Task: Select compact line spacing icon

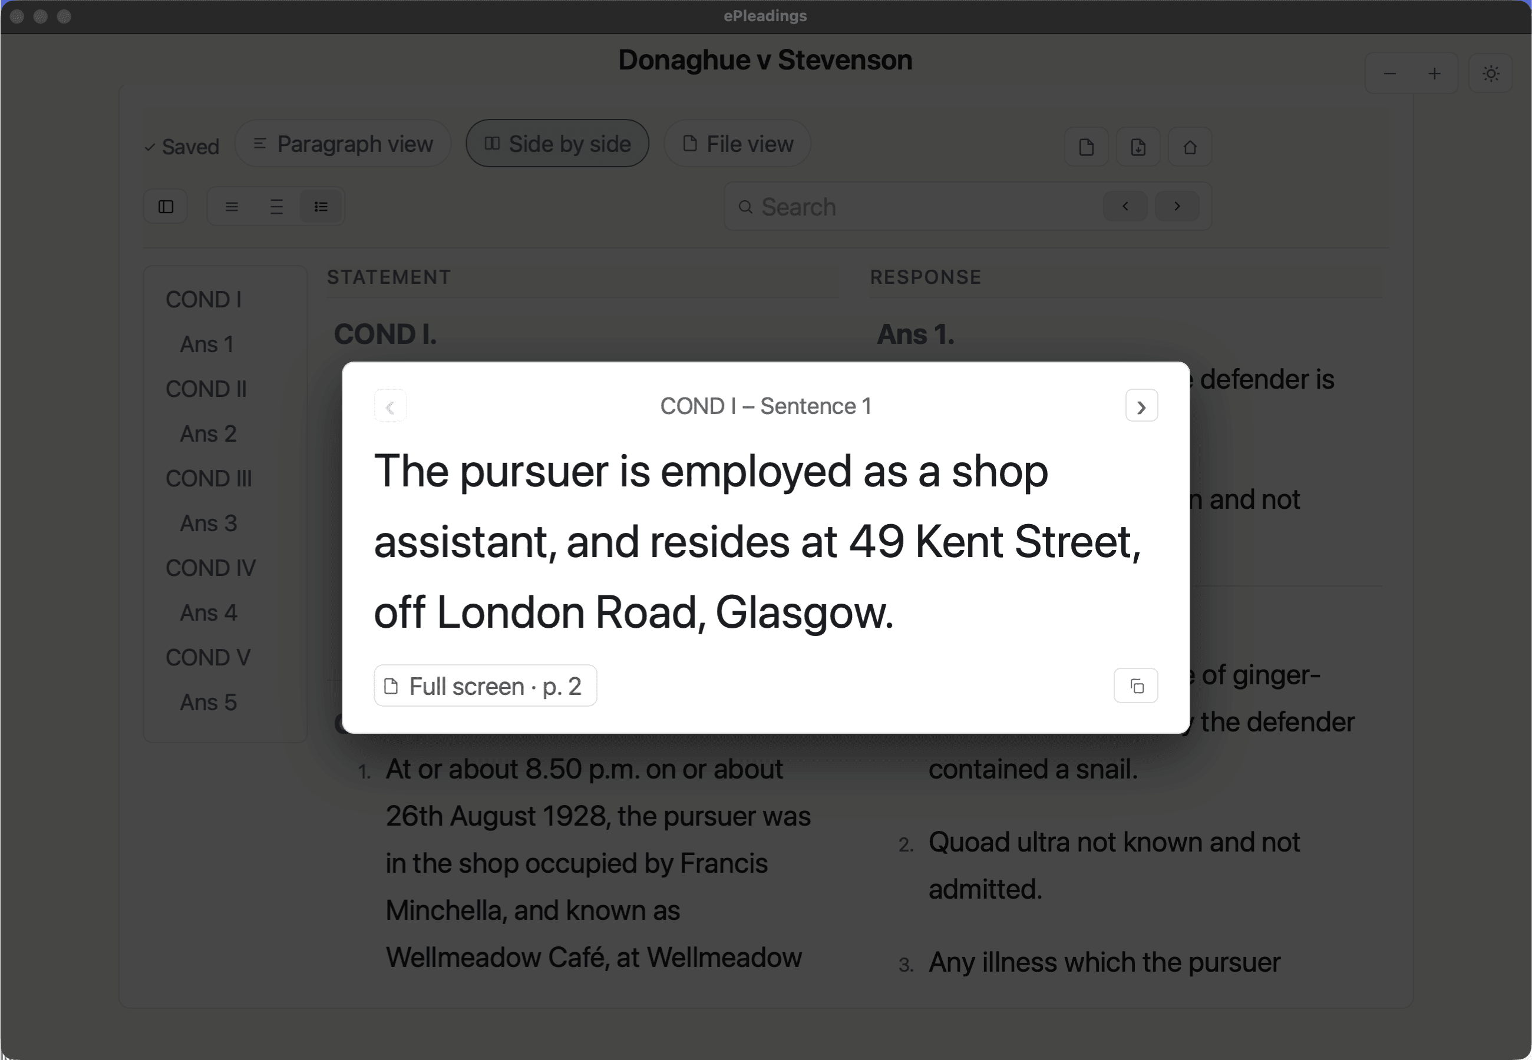Action: [x=231, y=207]
